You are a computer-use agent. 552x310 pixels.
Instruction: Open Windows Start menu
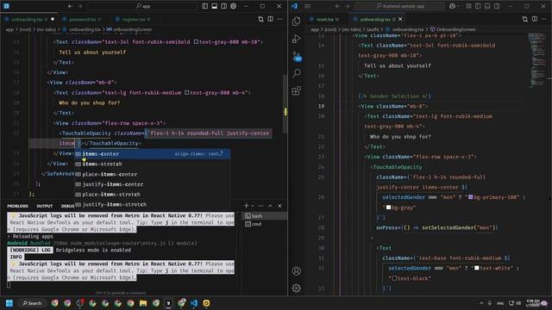(9, 303)
